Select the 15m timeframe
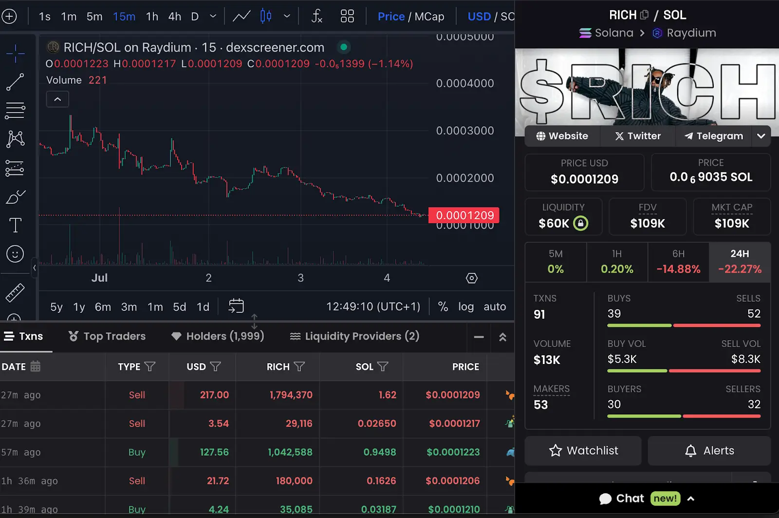 [x=124, y=16]
